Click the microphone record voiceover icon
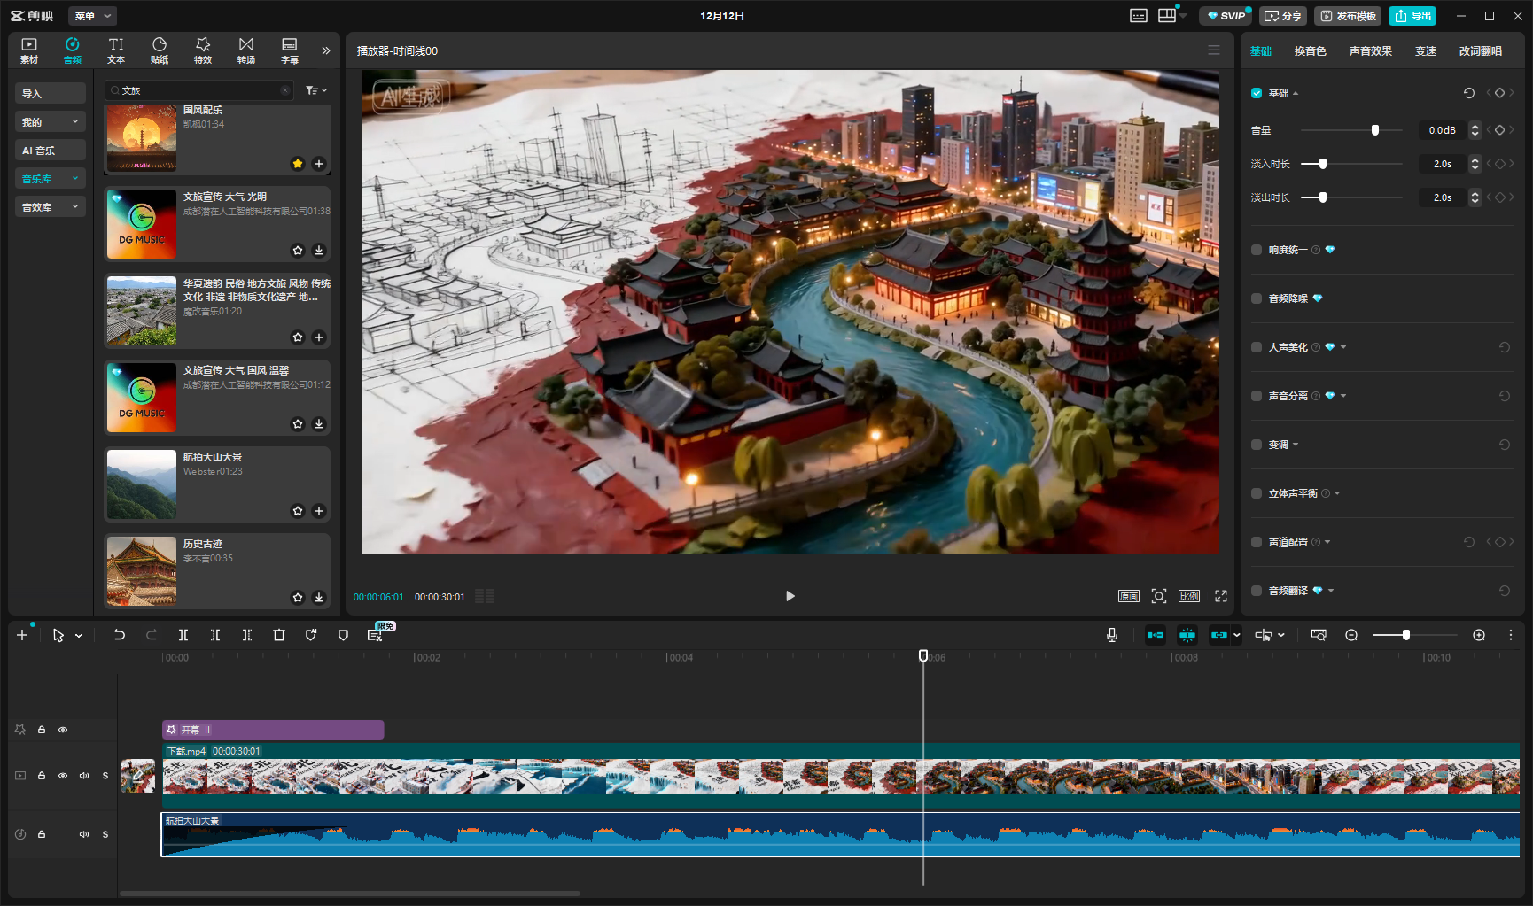The image size is (1533, 906). point(1112,635)
